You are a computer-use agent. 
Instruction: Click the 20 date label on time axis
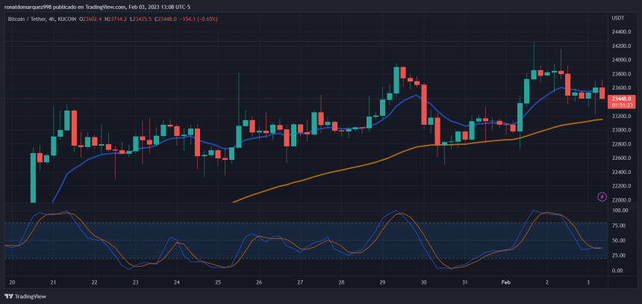(x=12, y=283)
